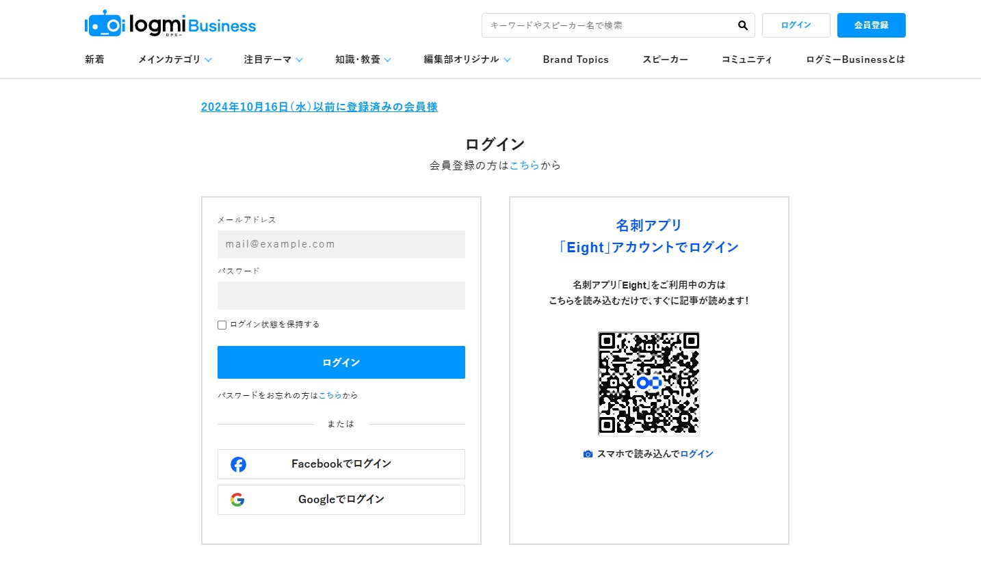Open Brand Topics in navigation
This screenshot has width=981, height=577.
[576, 59]
